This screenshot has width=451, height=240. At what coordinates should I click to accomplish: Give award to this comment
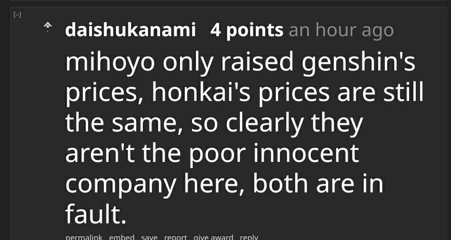[x=213, y=237]
